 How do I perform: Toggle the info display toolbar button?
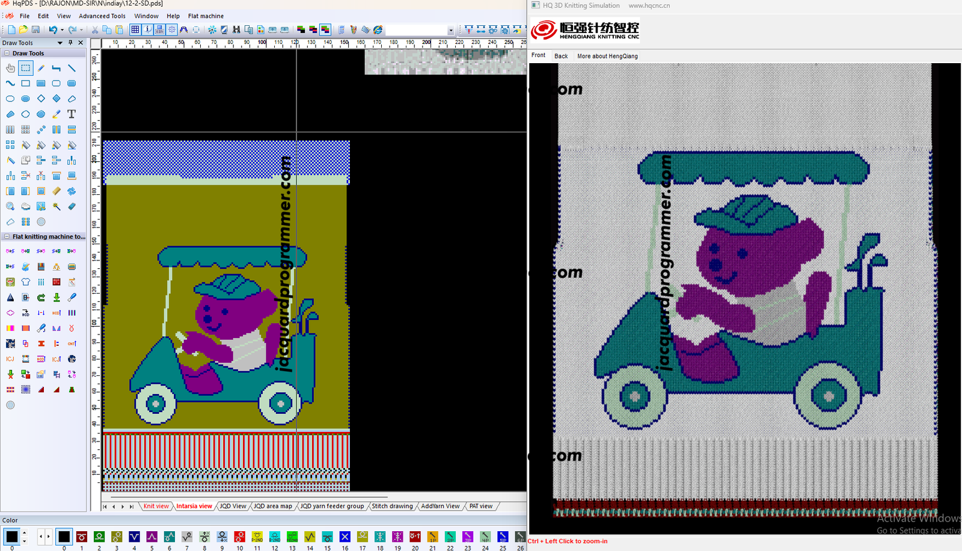(x=147, y=29)
